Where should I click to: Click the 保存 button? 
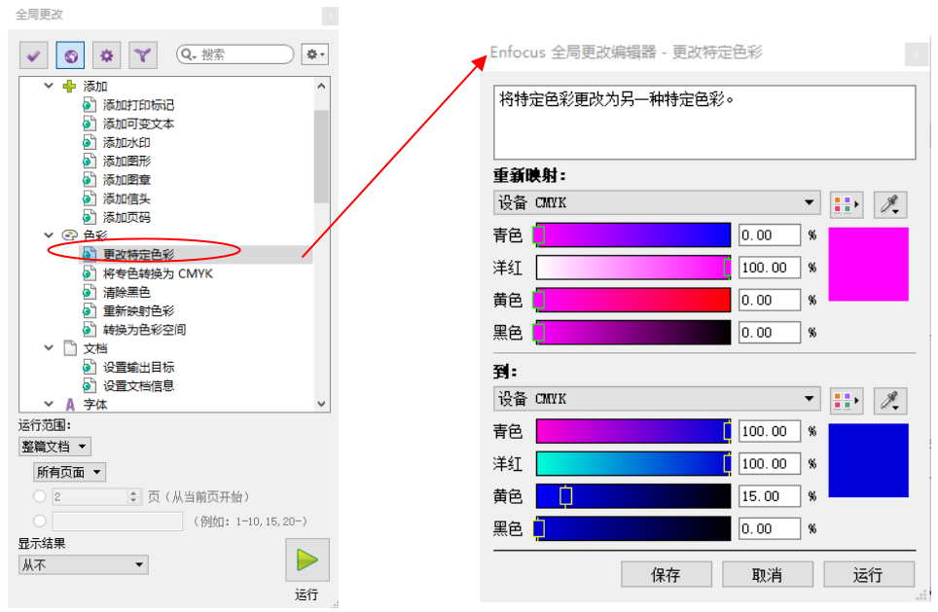point(666,575)
